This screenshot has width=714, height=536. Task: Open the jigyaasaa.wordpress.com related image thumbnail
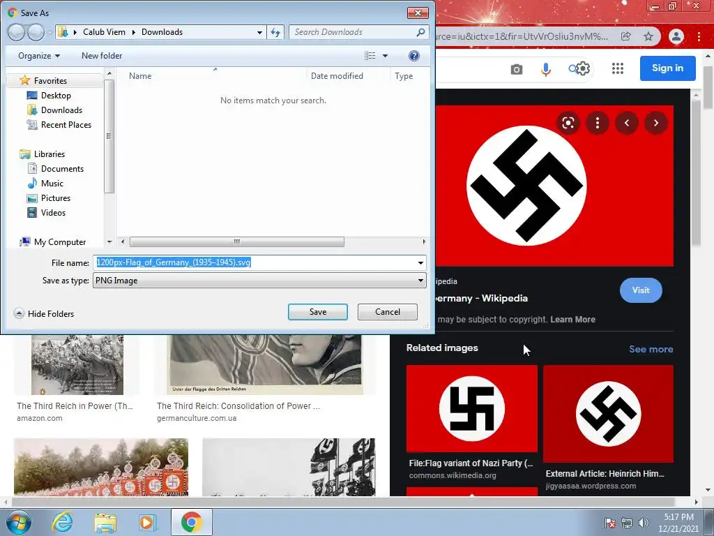(608, 414)
